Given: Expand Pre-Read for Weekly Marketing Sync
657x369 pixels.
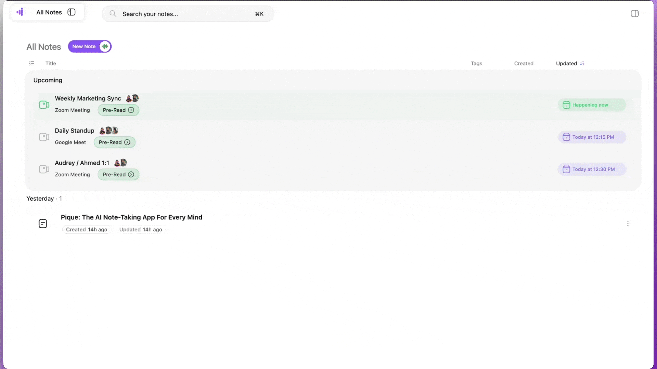Looking at the screenshot, I should [x=118, y=110].
